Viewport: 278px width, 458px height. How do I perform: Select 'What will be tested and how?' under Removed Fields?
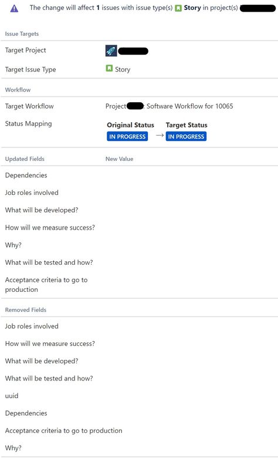[49, 379]
